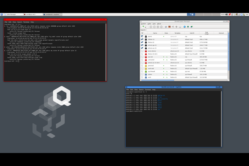
Task: Click the yellow lock icon of personal row
Action: coord(146,66)
